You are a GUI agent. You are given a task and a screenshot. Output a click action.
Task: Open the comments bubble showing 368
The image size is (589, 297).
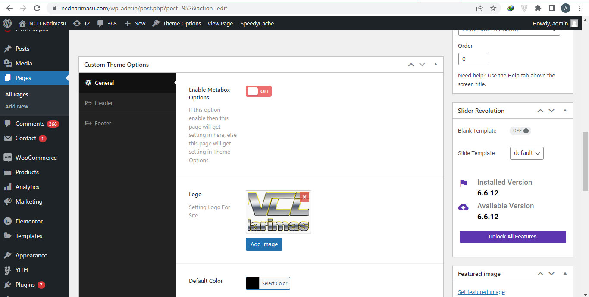pos(100,23)
